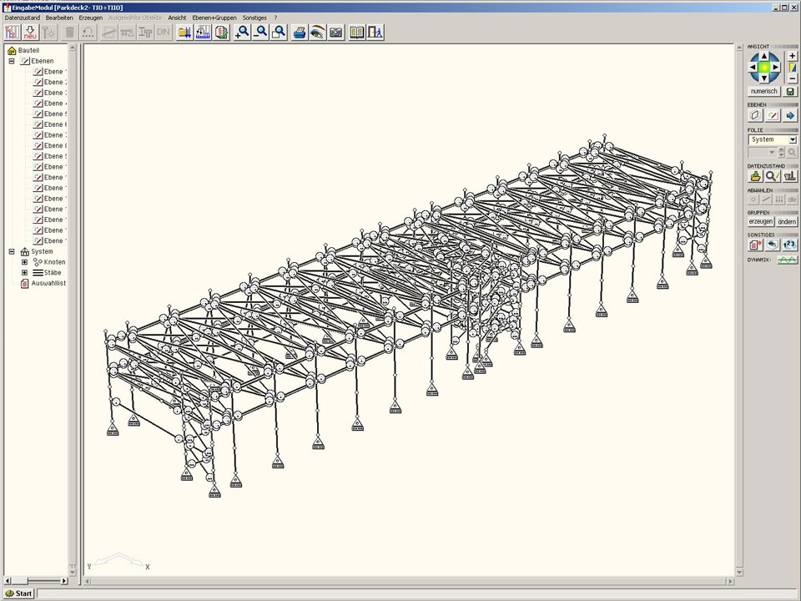Click the save view floppy disk icon
Image resolution: width=801 pixels, height=601 pixels.
click(x=790, y=91)
